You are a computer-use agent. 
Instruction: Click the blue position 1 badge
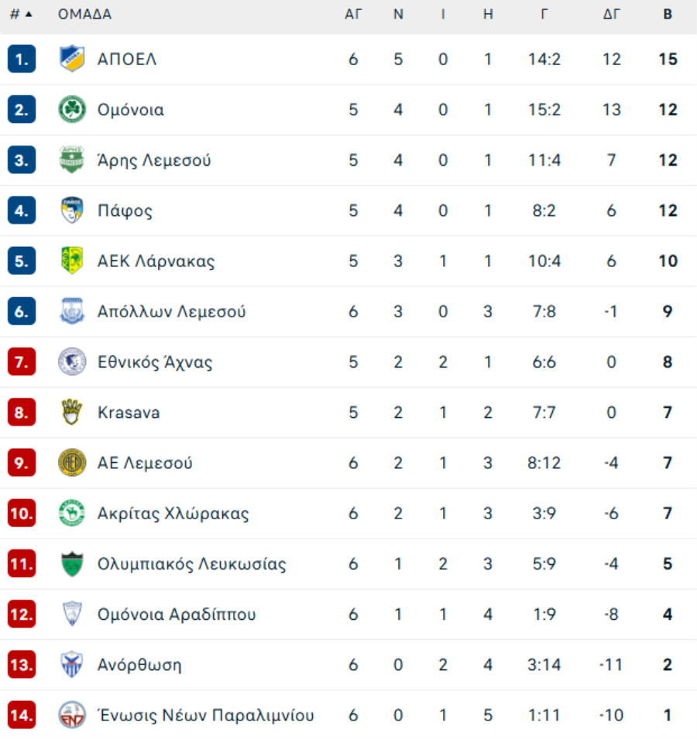coord(22,60)
